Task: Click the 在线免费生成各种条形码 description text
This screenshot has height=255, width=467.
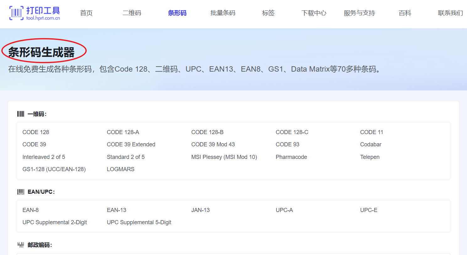Action: [195, 69]
